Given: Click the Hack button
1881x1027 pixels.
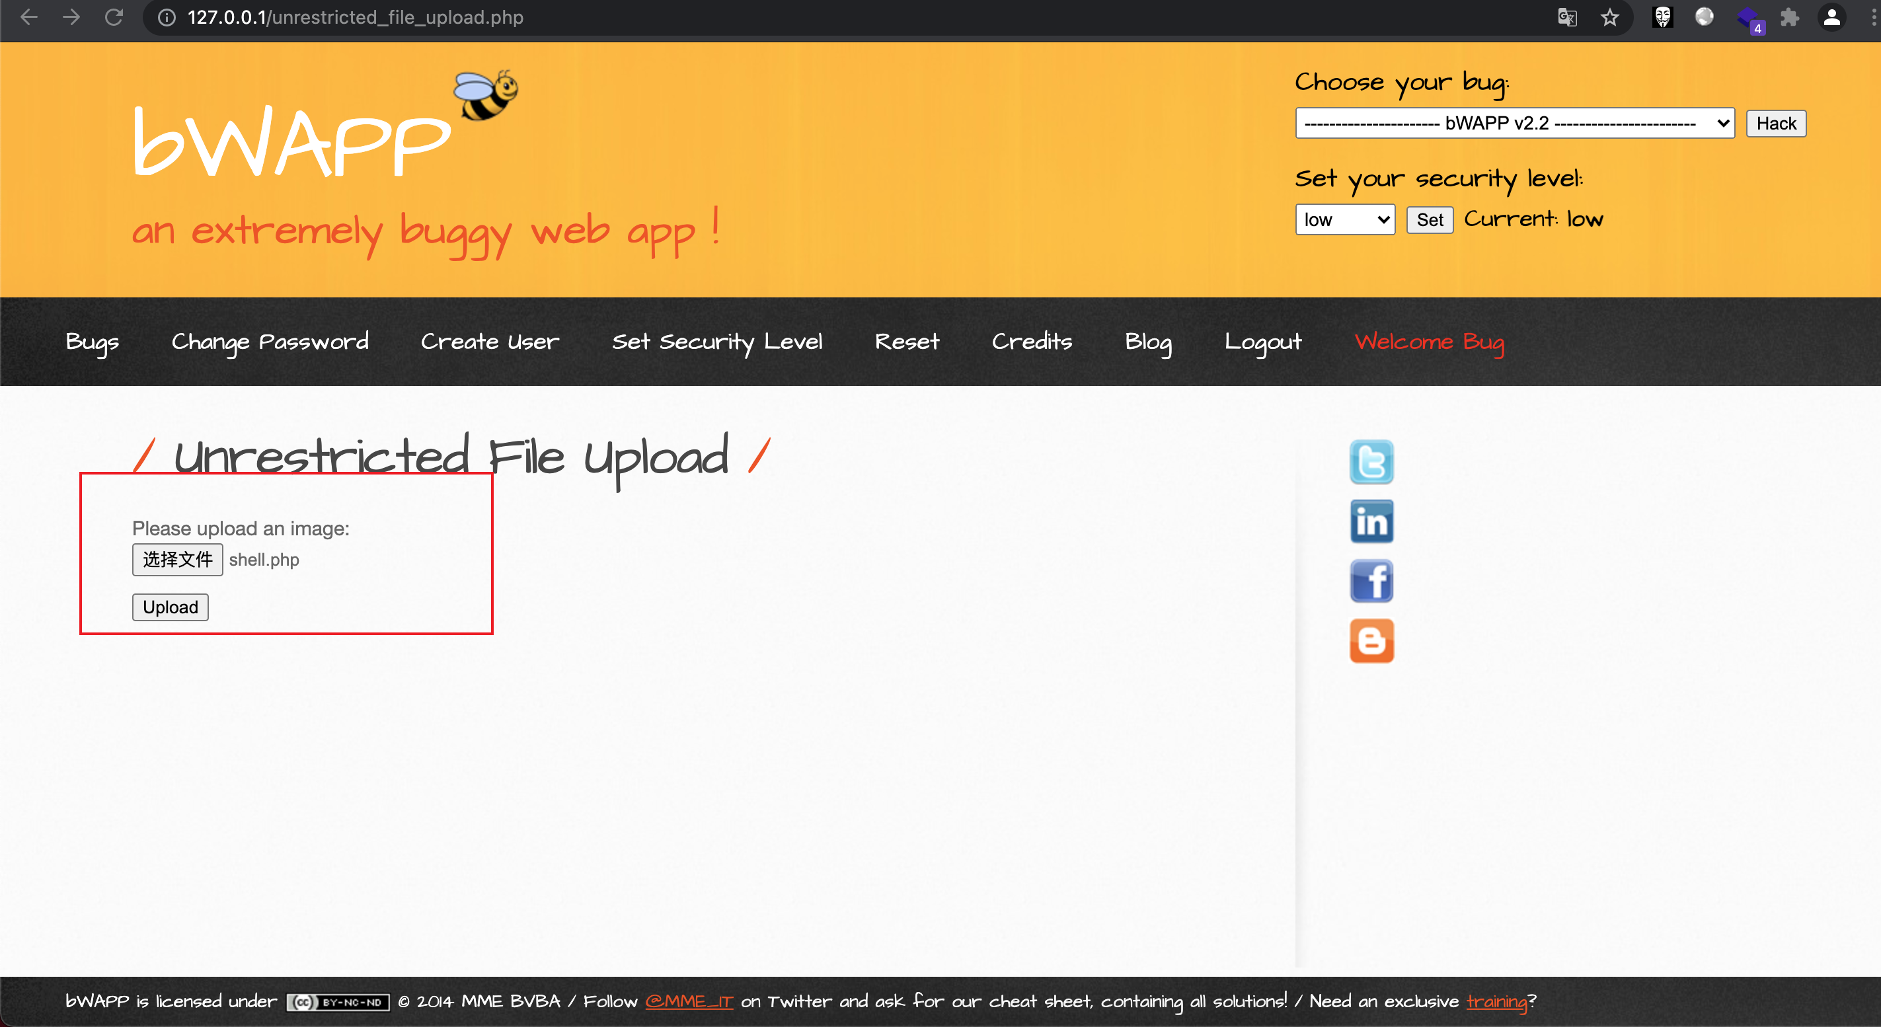Looking at the screenshot, I should coord(1775,123).
